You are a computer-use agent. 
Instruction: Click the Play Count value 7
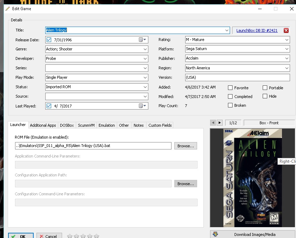186,106
